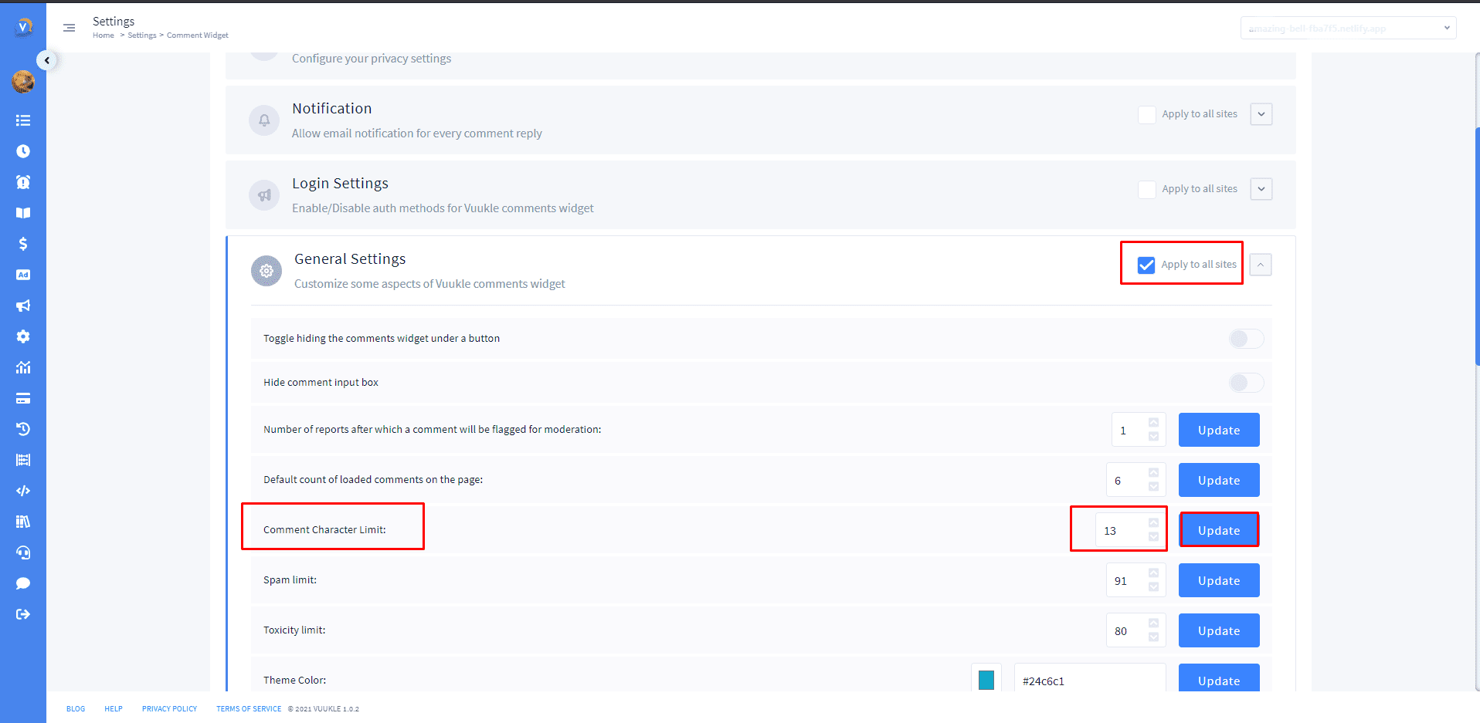
Task: Decrease Comment Character Limit value
Action: pyautogui.click(x=1153, y=537)
